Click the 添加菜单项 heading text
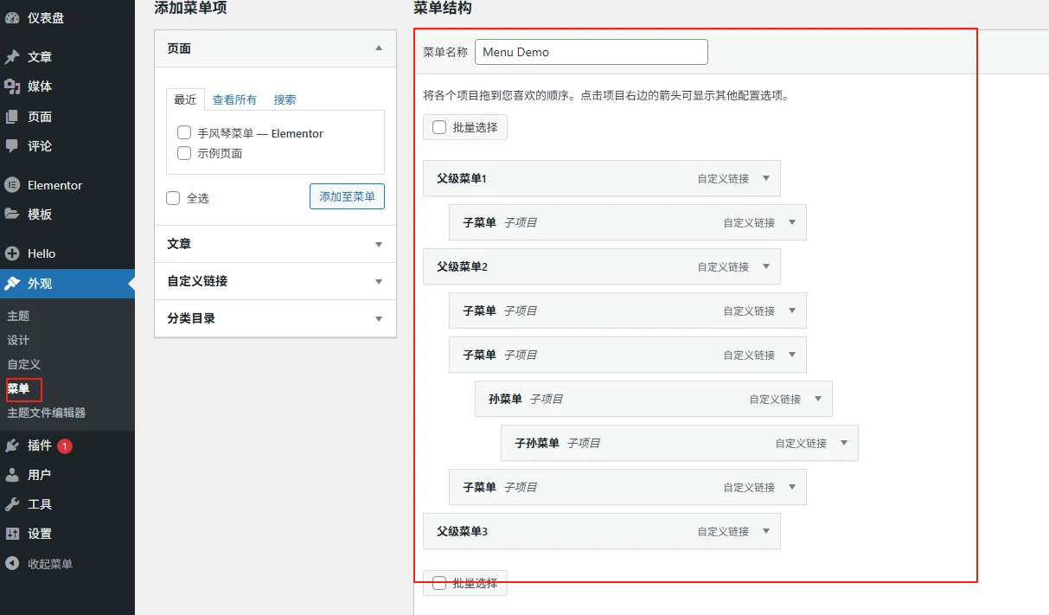 (190, 8)
